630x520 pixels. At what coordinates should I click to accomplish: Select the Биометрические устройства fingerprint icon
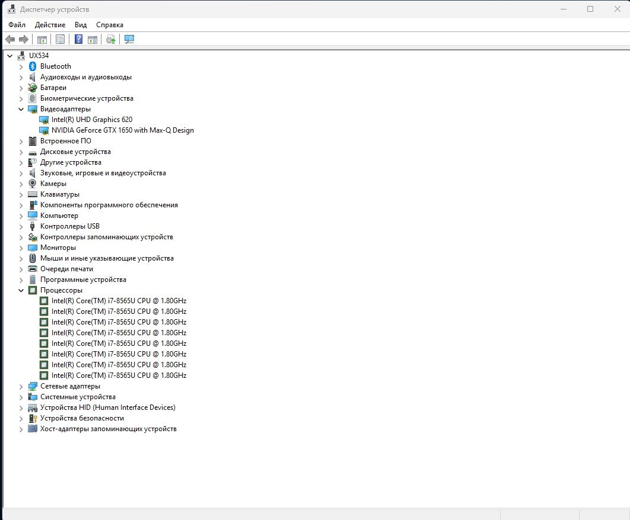[x=33, y=98]
